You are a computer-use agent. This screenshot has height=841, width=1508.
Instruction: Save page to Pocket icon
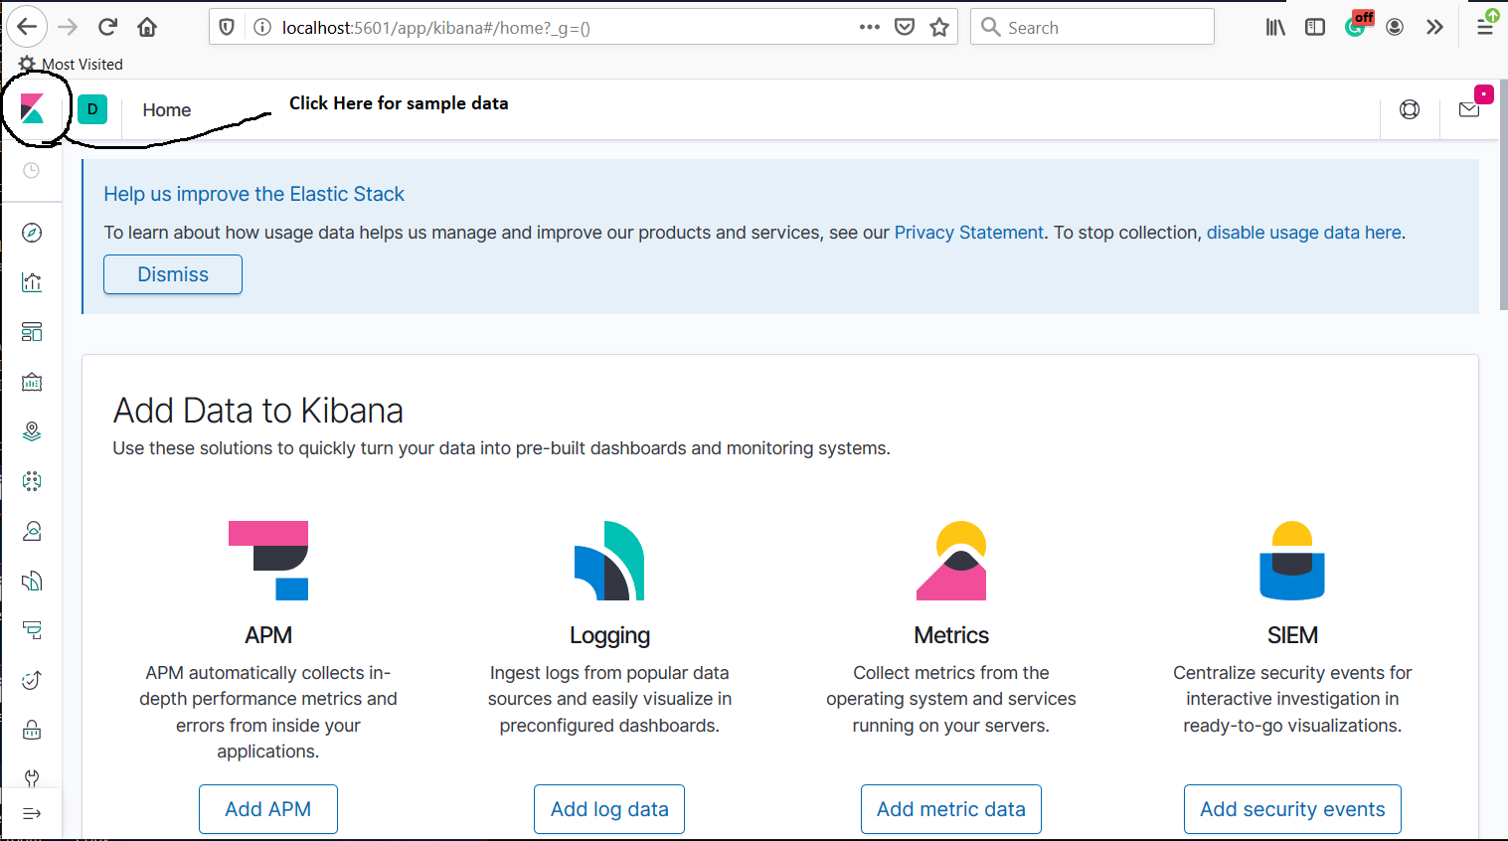pyautogui.click(x=905, y=27)
